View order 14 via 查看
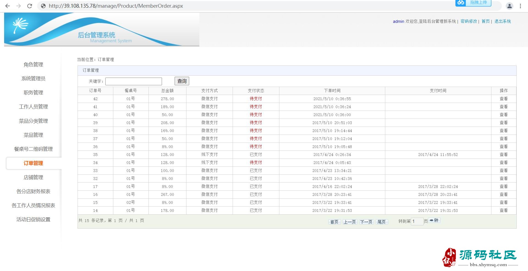 (x=504, y=210)
